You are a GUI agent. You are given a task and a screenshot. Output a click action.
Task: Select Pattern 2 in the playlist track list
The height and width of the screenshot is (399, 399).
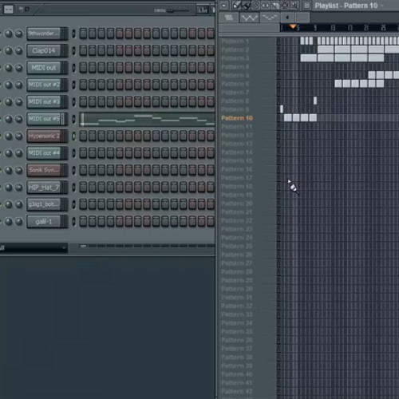coord(235,49)
